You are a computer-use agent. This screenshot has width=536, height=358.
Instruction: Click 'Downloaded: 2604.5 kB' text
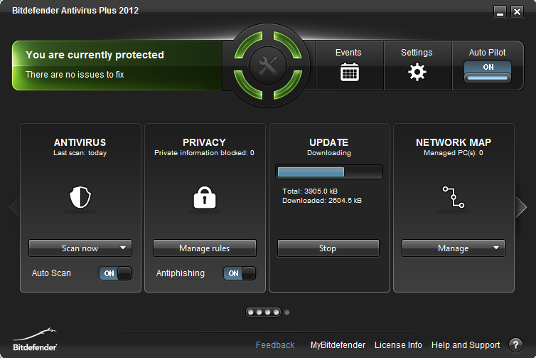(321, 201)
